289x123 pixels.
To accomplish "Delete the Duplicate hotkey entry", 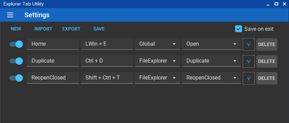I will [266, 61].
